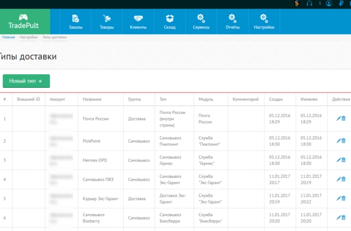This screenshot has height=231, width=351.
Task: Open the Заказы orders section
Action: coord(75,22)
